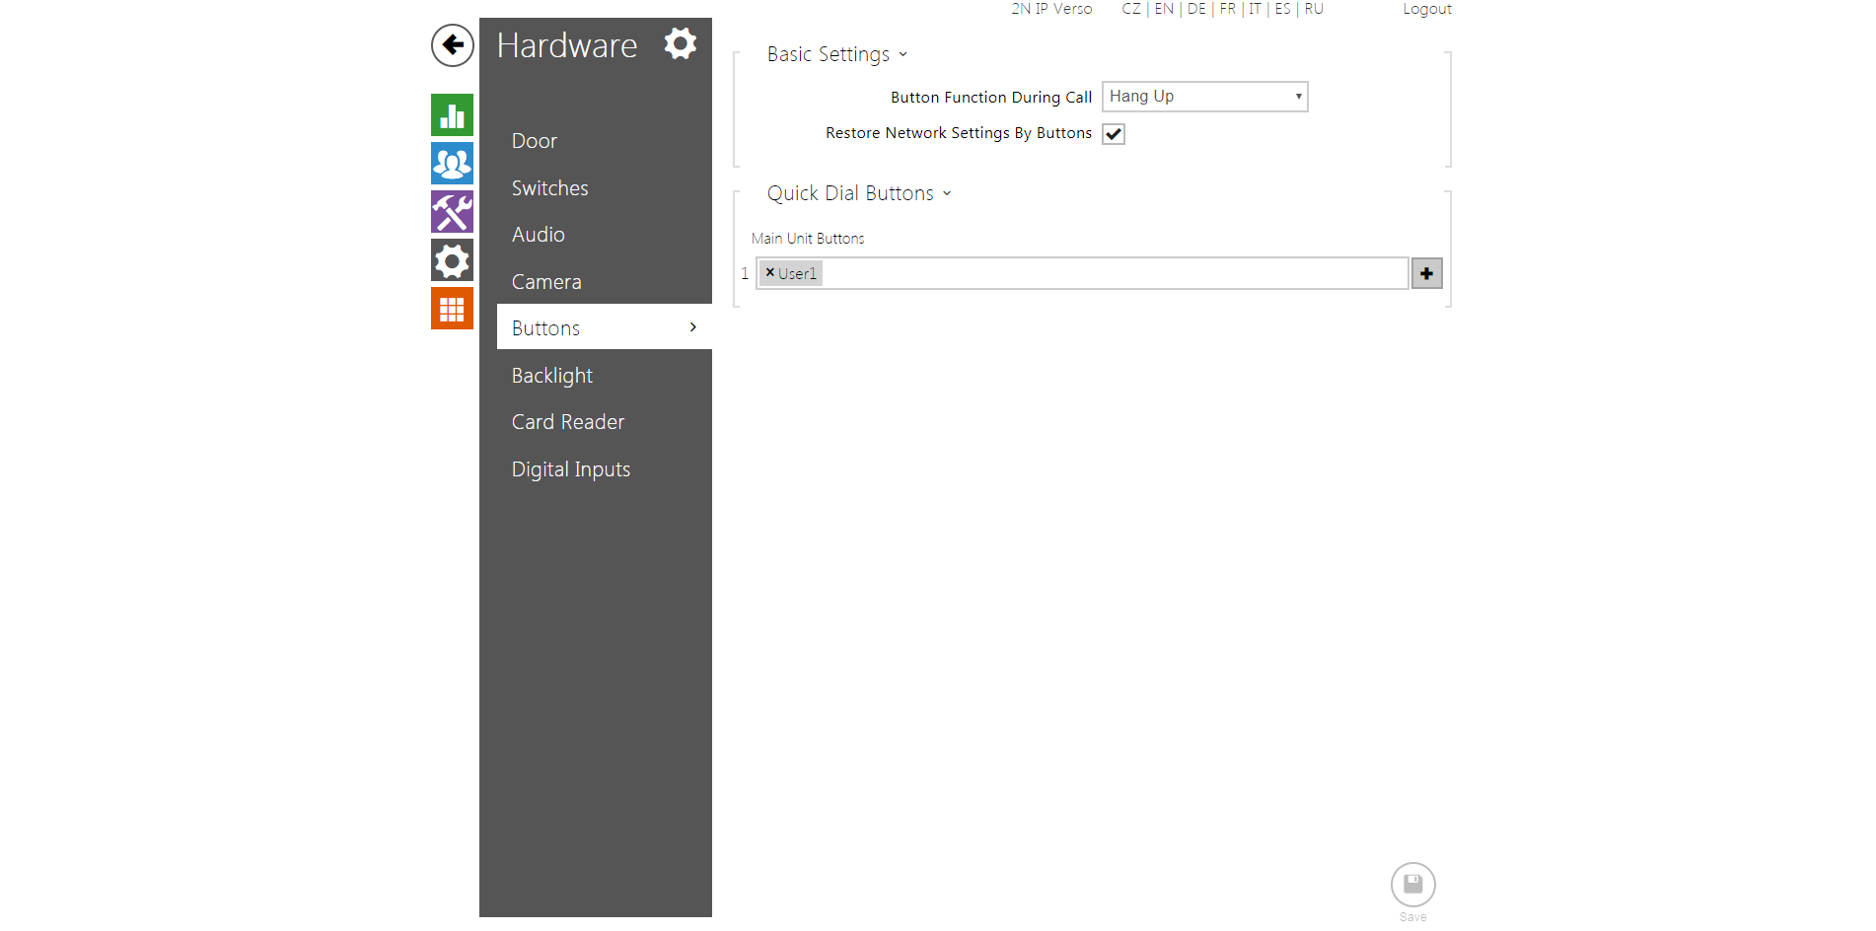Open the Hardware gear sidebar icon
This screenshot has height=931, width=1876.
point(452,260)
